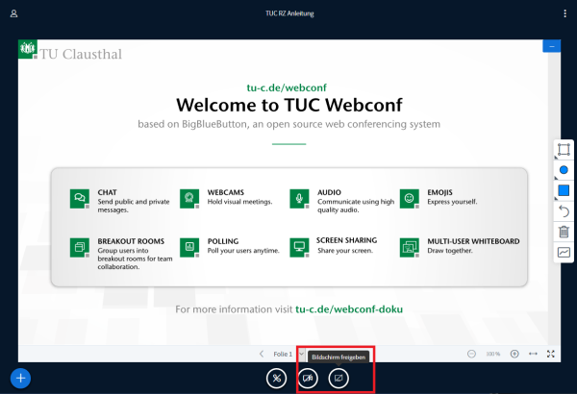The width and height of the screenshot is (577, 394).
Task: Go to the previous slide
Action: (x=262, y=354)
